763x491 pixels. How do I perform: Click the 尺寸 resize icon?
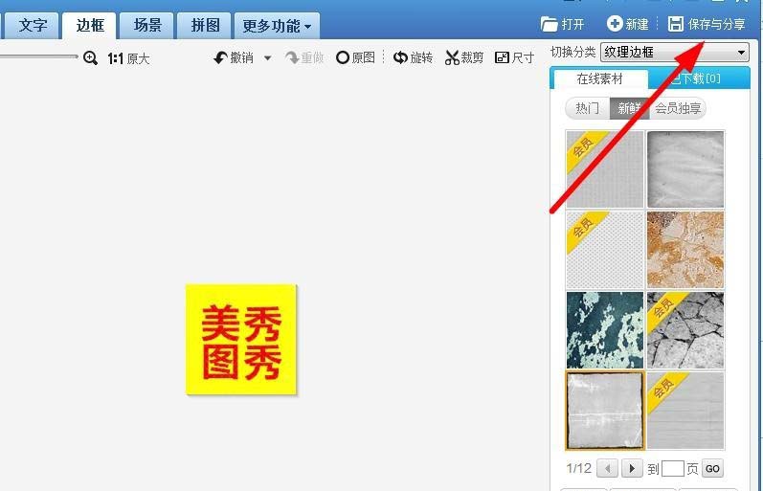[502, 58]
